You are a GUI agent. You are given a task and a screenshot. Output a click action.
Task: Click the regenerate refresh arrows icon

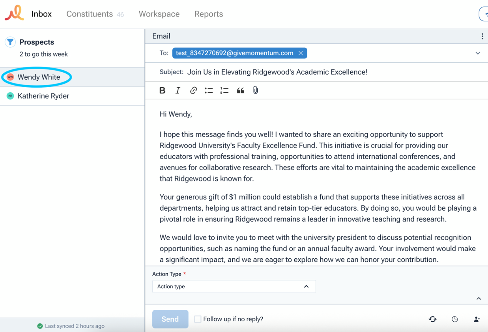[433, 319]
